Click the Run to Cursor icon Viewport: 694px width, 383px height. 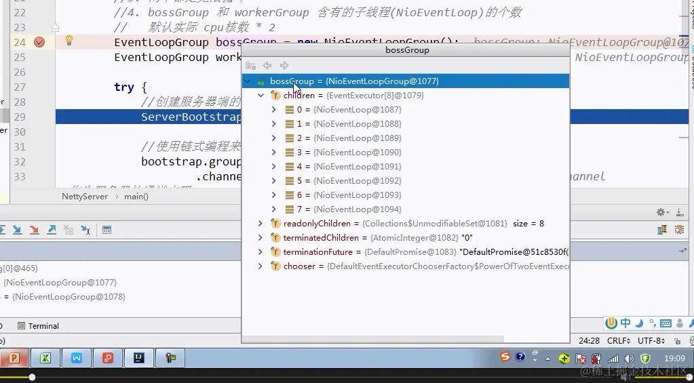point(85,230)
